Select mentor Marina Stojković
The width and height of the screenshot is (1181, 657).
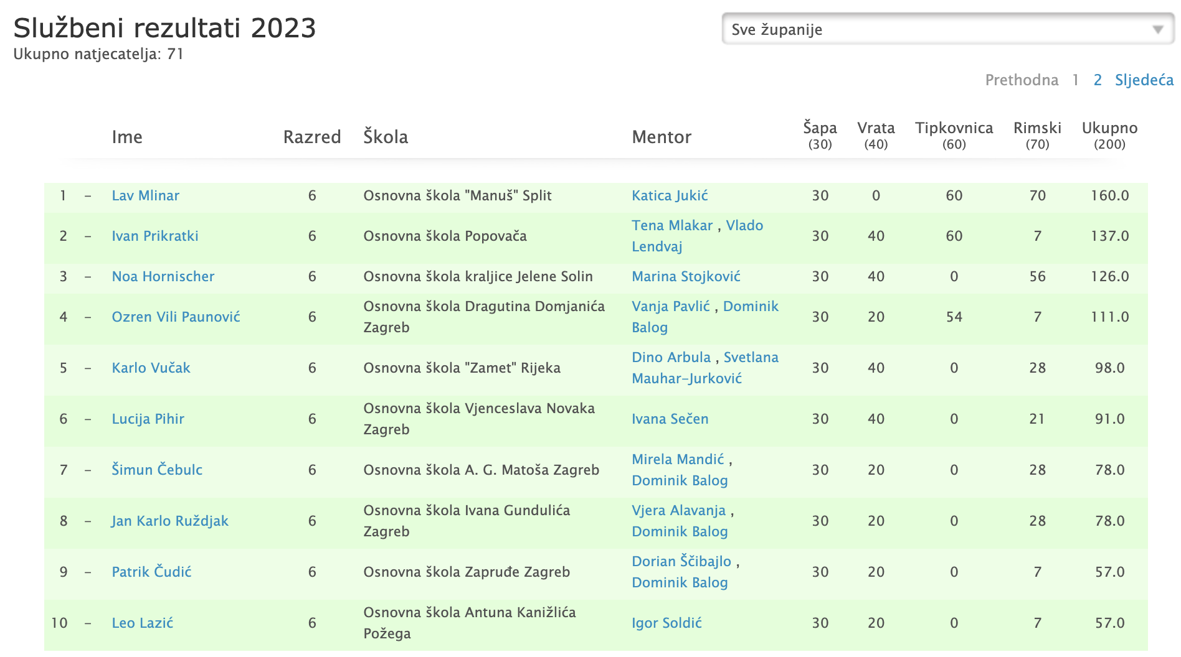686,276
